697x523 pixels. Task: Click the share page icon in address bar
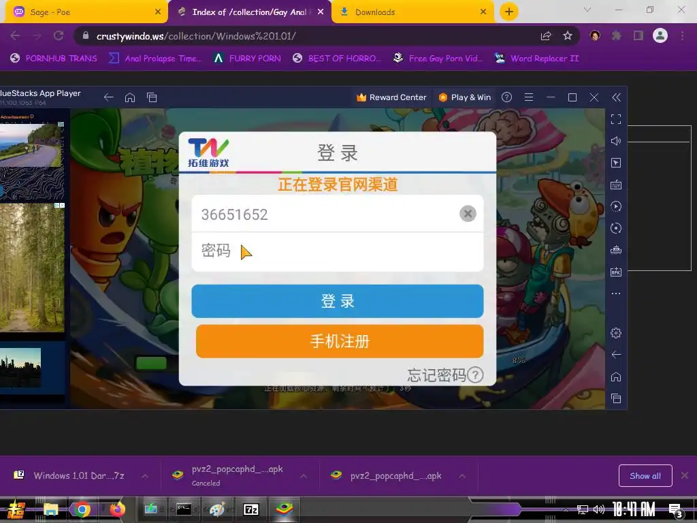pyautogui.click(x=546, y=36)
